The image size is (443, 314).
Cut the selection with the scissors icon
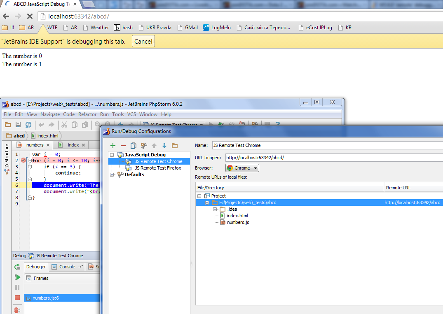[x=64, y=124]
